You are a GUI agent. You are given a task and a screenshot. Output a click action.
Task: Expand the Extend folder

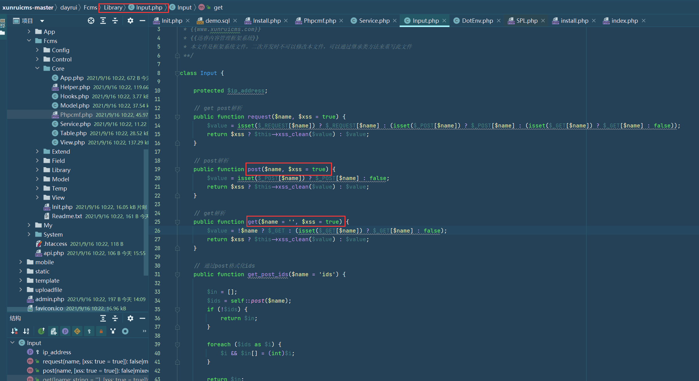[37, 151]
